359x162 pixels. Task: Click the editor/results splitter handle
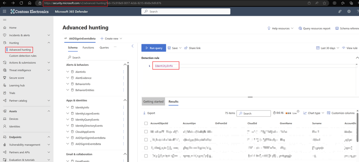(x=250, y=97)
